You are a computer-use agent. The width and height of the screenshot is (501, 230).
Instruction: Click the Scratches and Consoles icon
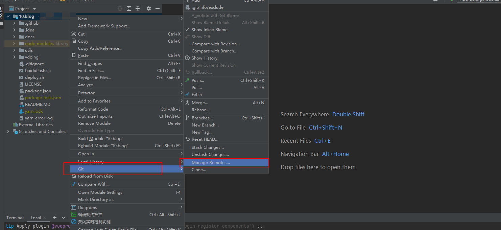coord(15,131)
